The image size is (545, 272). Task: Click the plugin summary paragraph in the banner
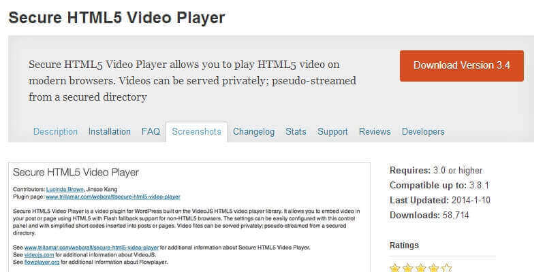(192, 80)
